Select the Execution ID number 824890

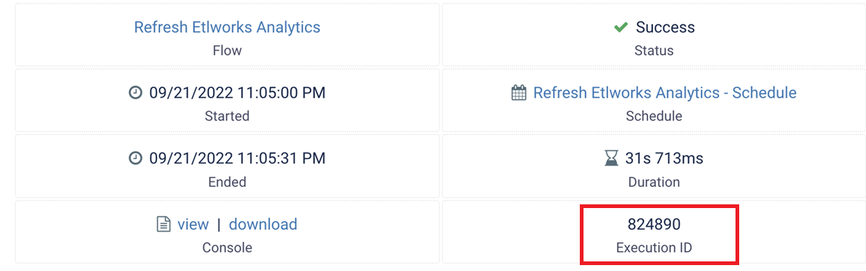654,224
